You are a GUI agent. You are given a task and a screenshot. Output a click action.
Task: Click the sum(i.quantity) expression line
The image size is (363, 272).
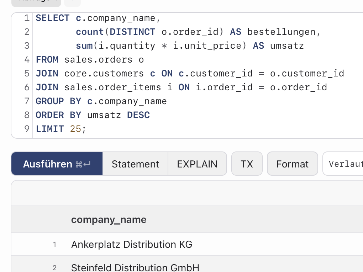pos(190,46)
